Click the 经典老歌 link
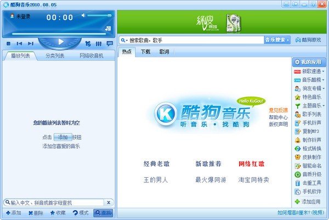This screenshot has width=329, height=220. tap(156, 163)
